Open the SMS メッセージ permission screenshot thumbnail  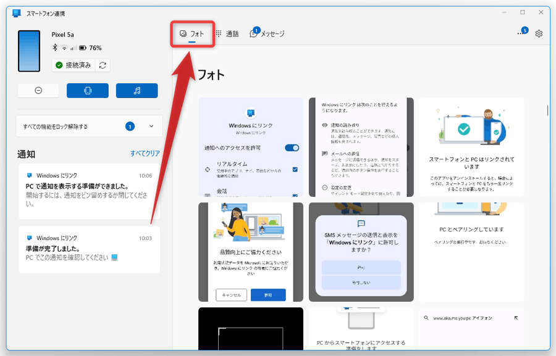pos(361,252)
